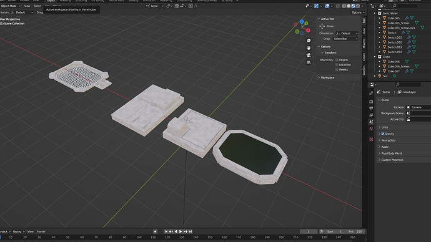This screenshot has height=242, width=431.
Task: Open the viewport Options dropdown
Action: [x=358, y=12]
